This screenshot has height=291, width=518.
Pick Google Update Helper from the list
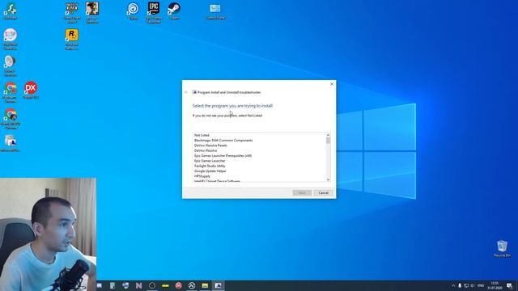tap(210, 171)
